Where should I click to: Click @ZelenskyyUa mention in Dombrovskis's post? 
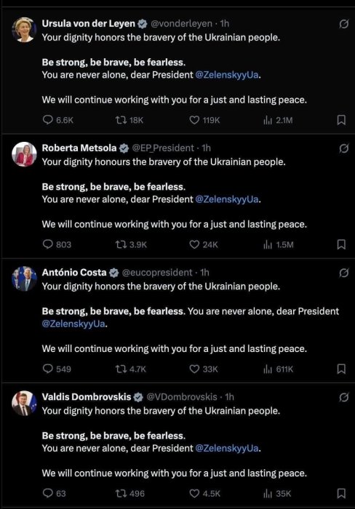pyautogui.click(x=227, y=449)
